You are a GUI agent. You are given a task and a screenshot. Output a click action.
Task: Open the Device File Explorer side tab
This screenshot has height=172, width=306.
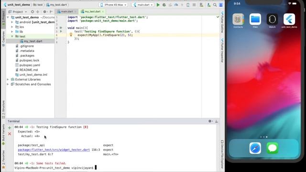tap(222, 154)
